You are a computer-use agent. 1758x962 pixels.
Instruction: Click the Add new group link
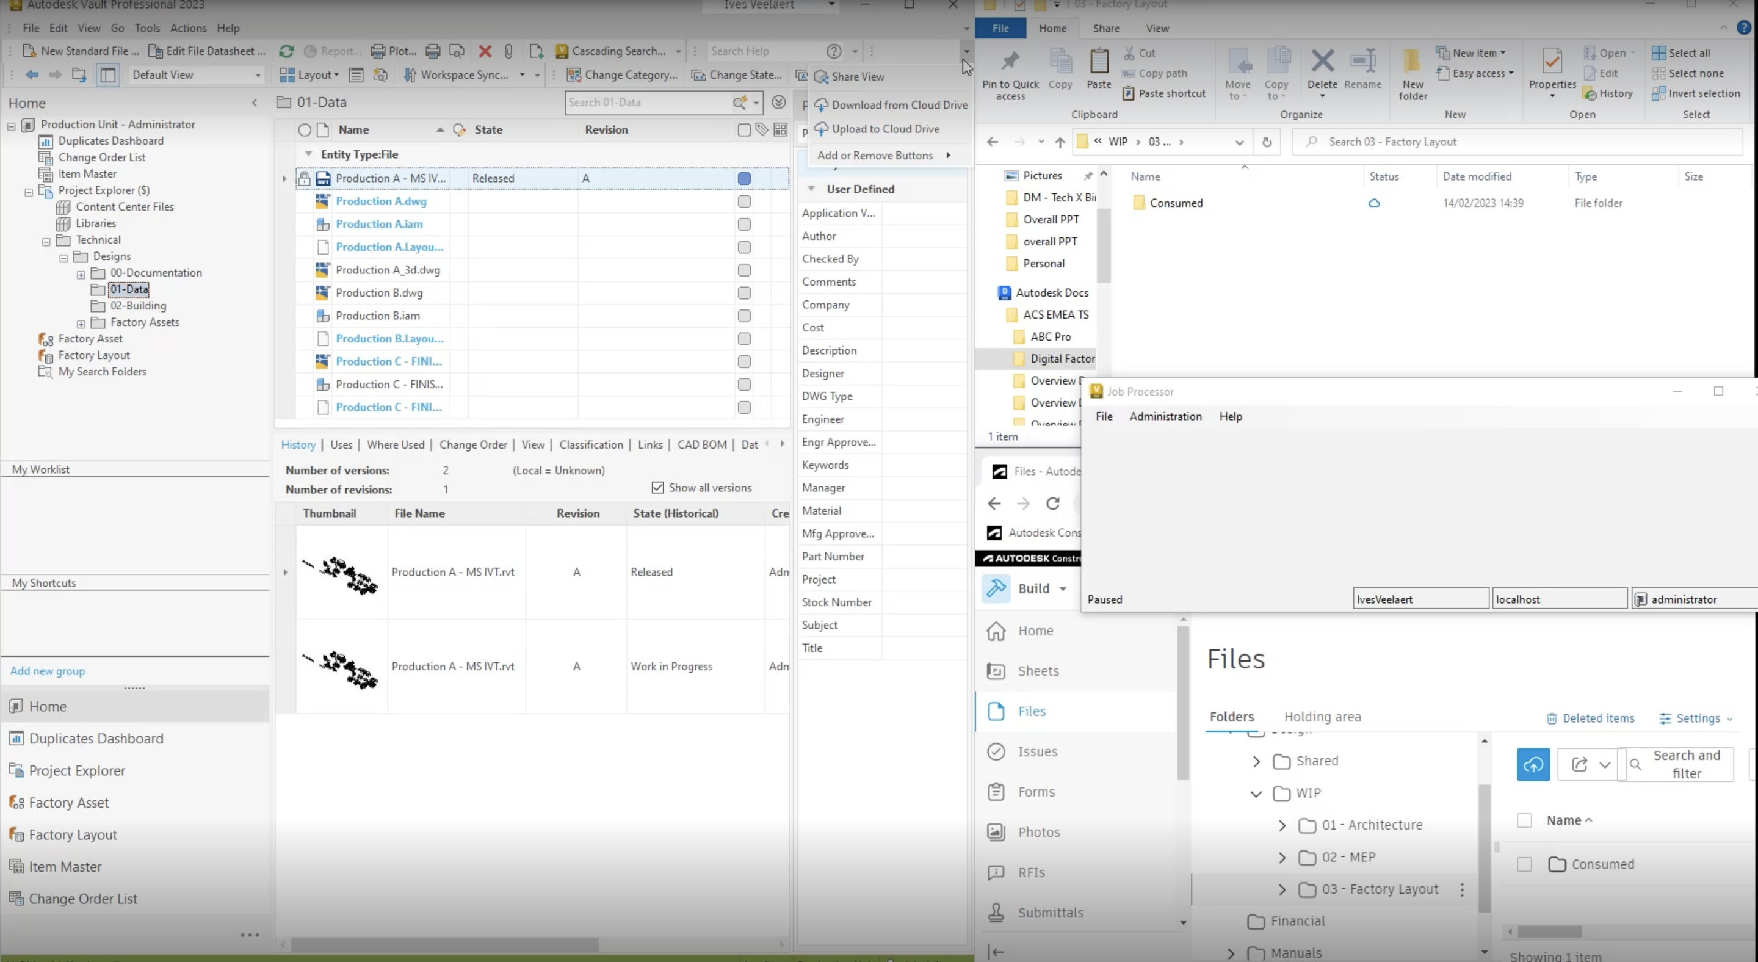coord(47,671)
